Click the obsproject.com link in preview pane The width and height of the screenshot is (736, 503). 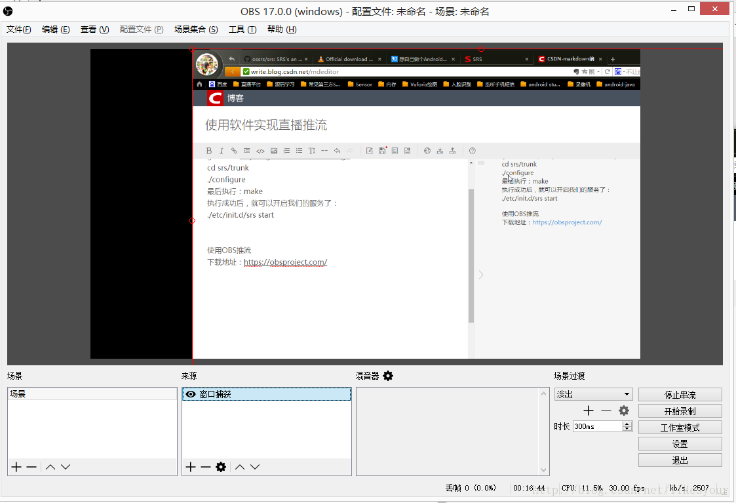(x=567, y=222)
